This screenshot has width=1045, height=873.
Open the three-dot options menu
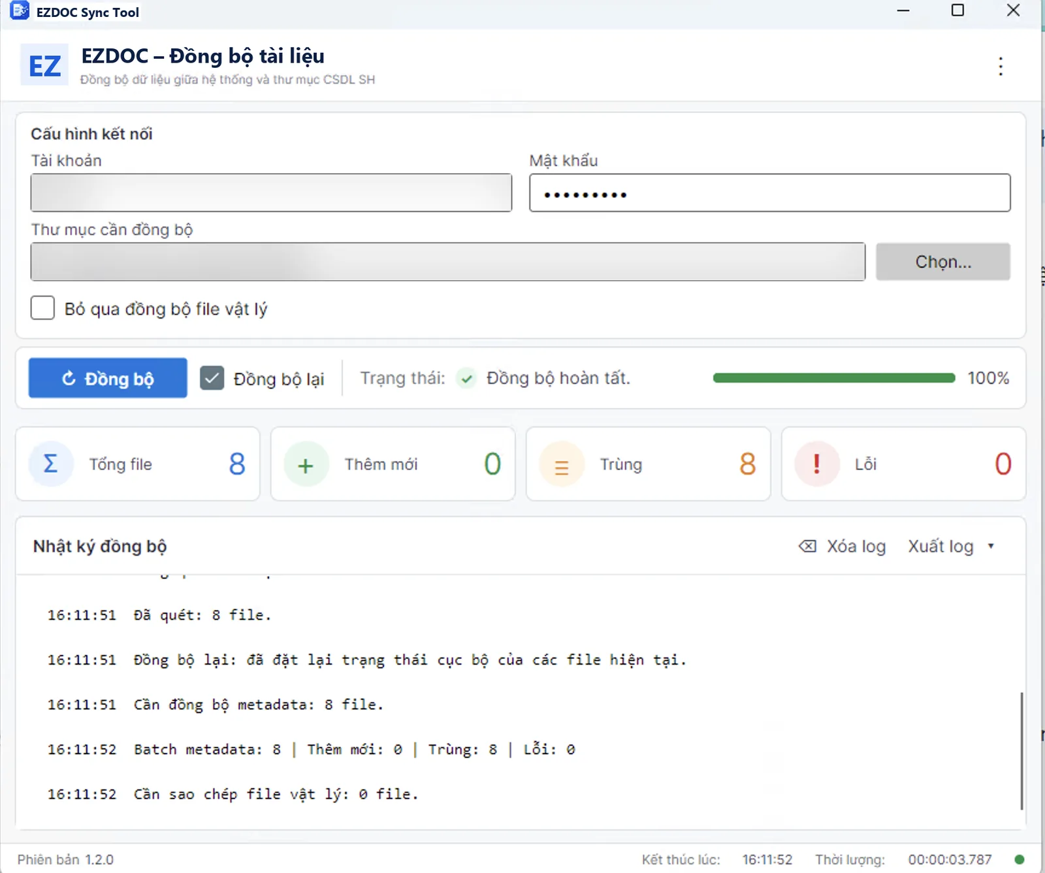click(x=1001, y=66)
